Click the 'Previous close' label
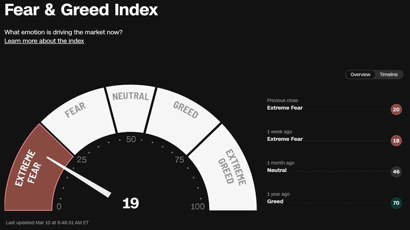 282,101
